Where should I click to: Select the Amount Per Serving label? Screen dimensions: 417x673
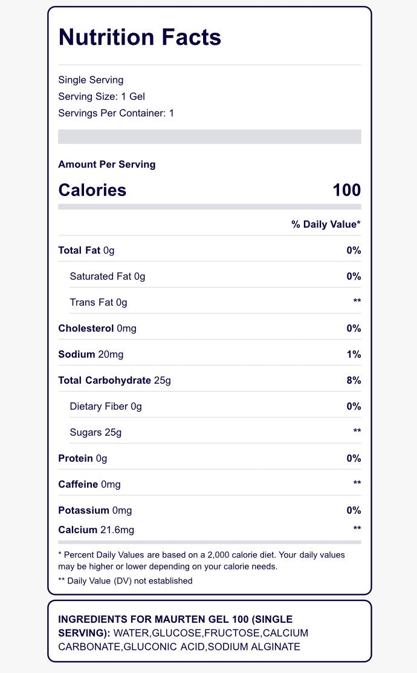coord(107,165)
